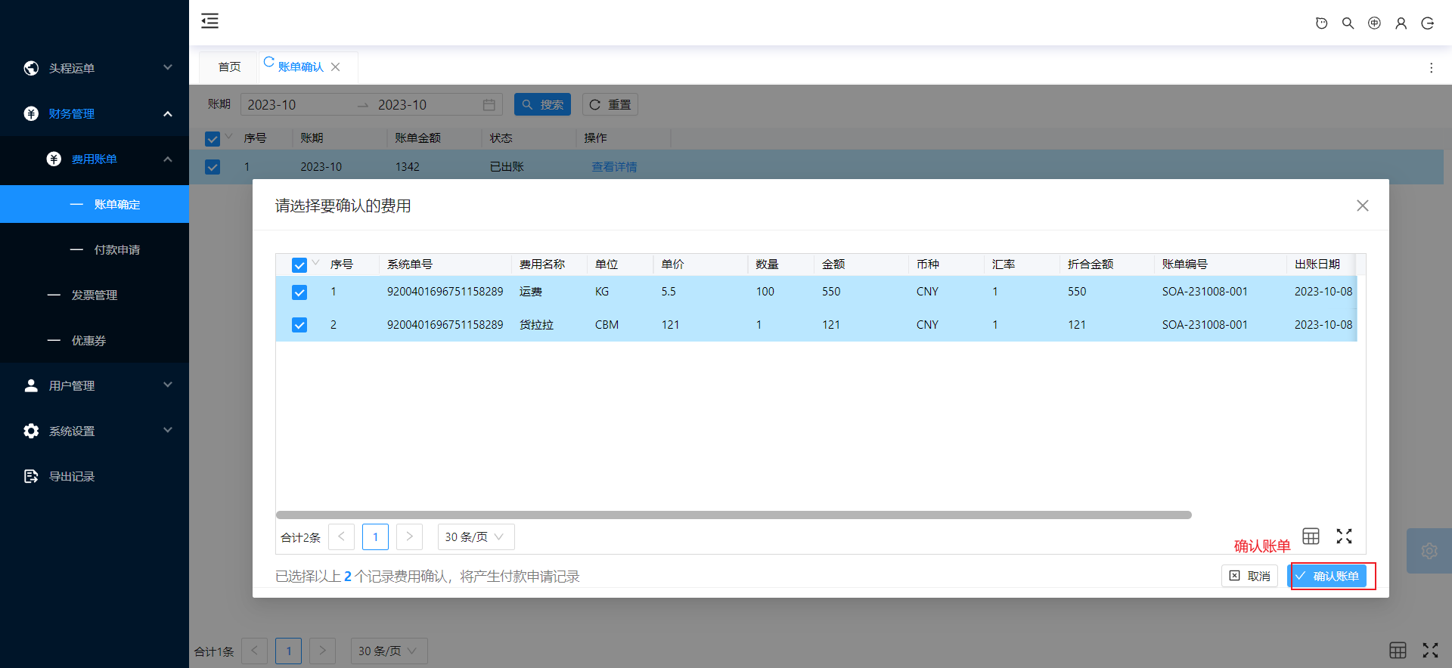Click the 确认账单 button
The width and height of the screenshot is (1452, 668).
(1327, 576)
